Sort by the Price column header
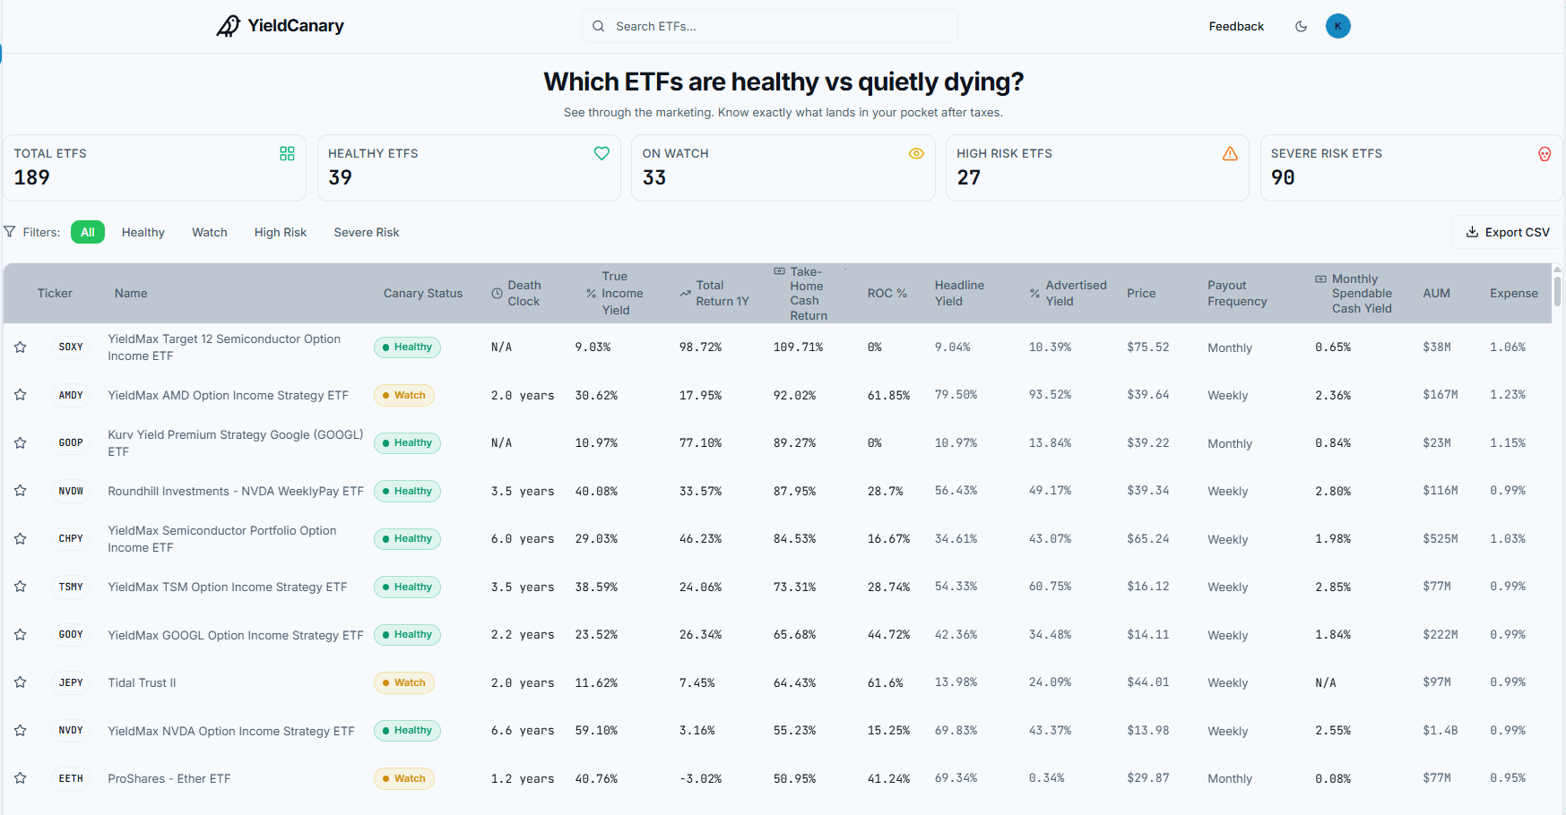Image resolution: width=1566 pixels, height=815 pixels. point(1141,294)
